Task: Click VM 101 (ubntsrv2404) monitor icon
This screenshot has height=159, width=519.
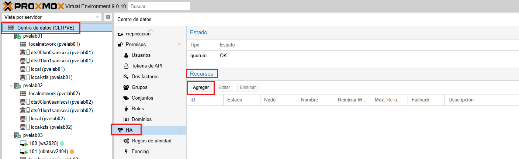Action: pyautogui.click(x=24, y=152)
